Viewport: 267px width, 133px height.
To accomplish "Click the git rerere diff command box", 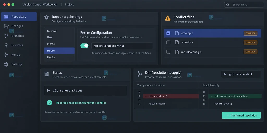I will tap(241, 74).
